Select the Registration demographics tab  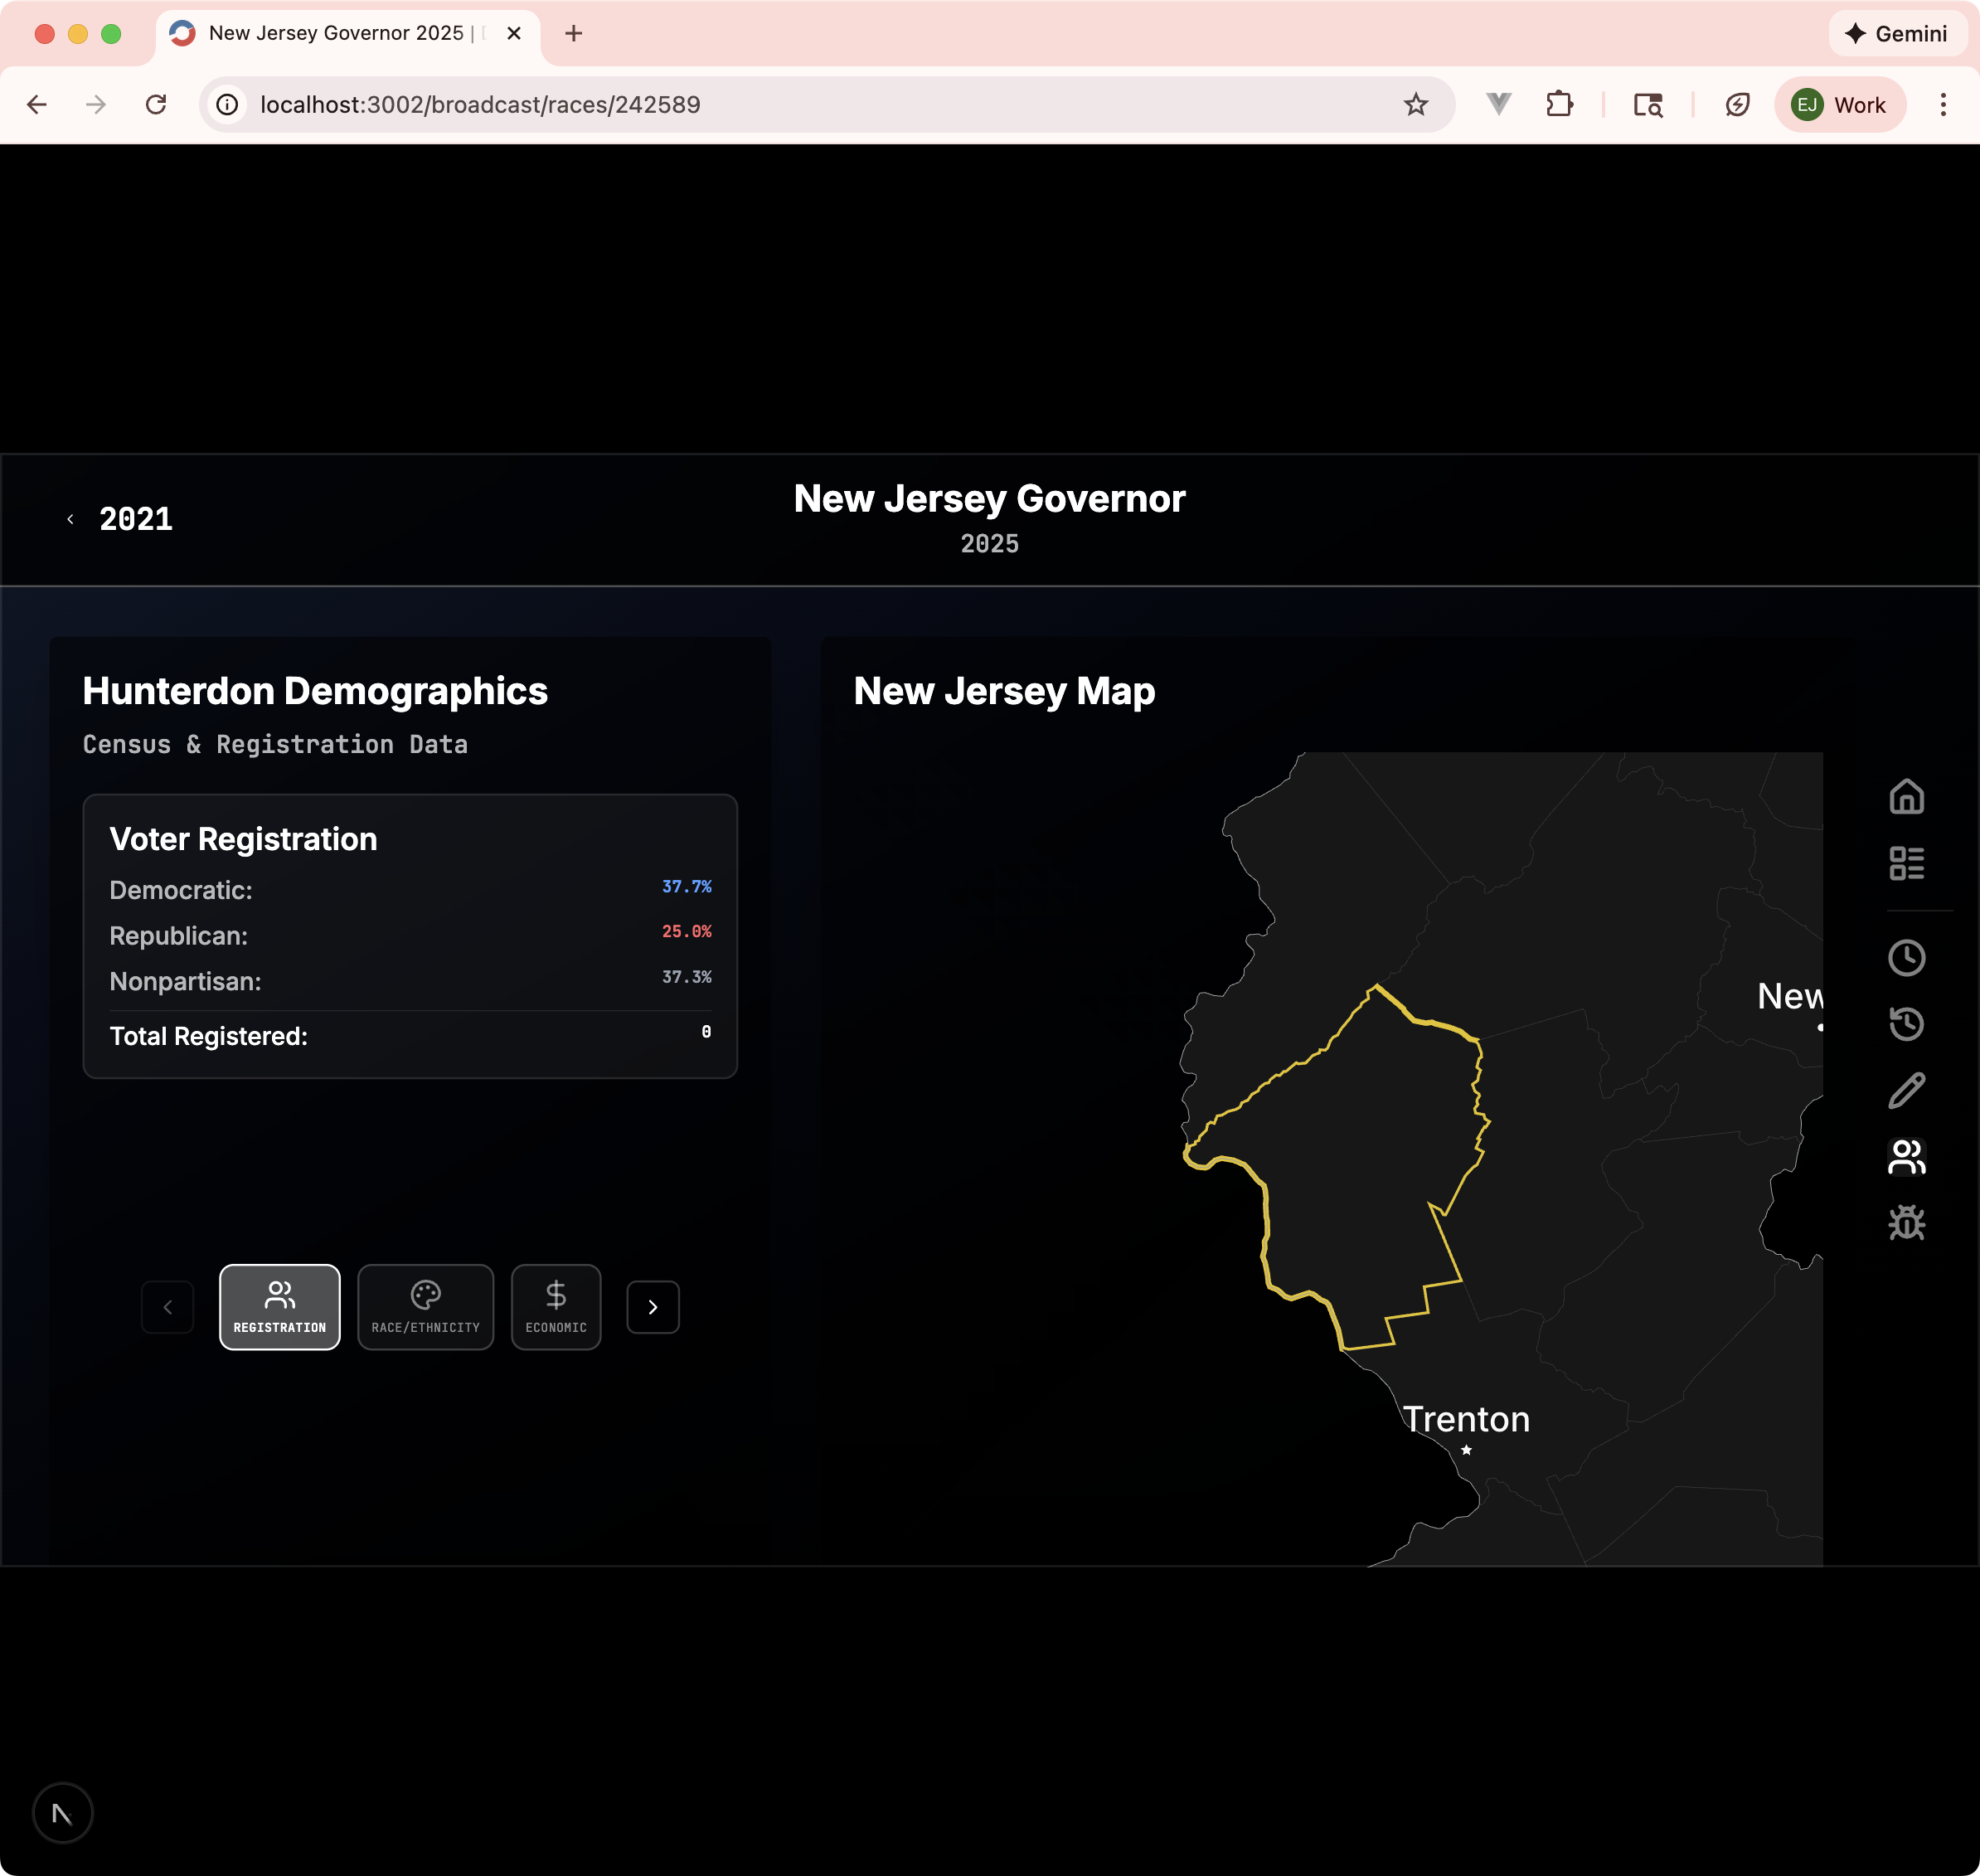pyautogui.click(x=280, y=1307)
